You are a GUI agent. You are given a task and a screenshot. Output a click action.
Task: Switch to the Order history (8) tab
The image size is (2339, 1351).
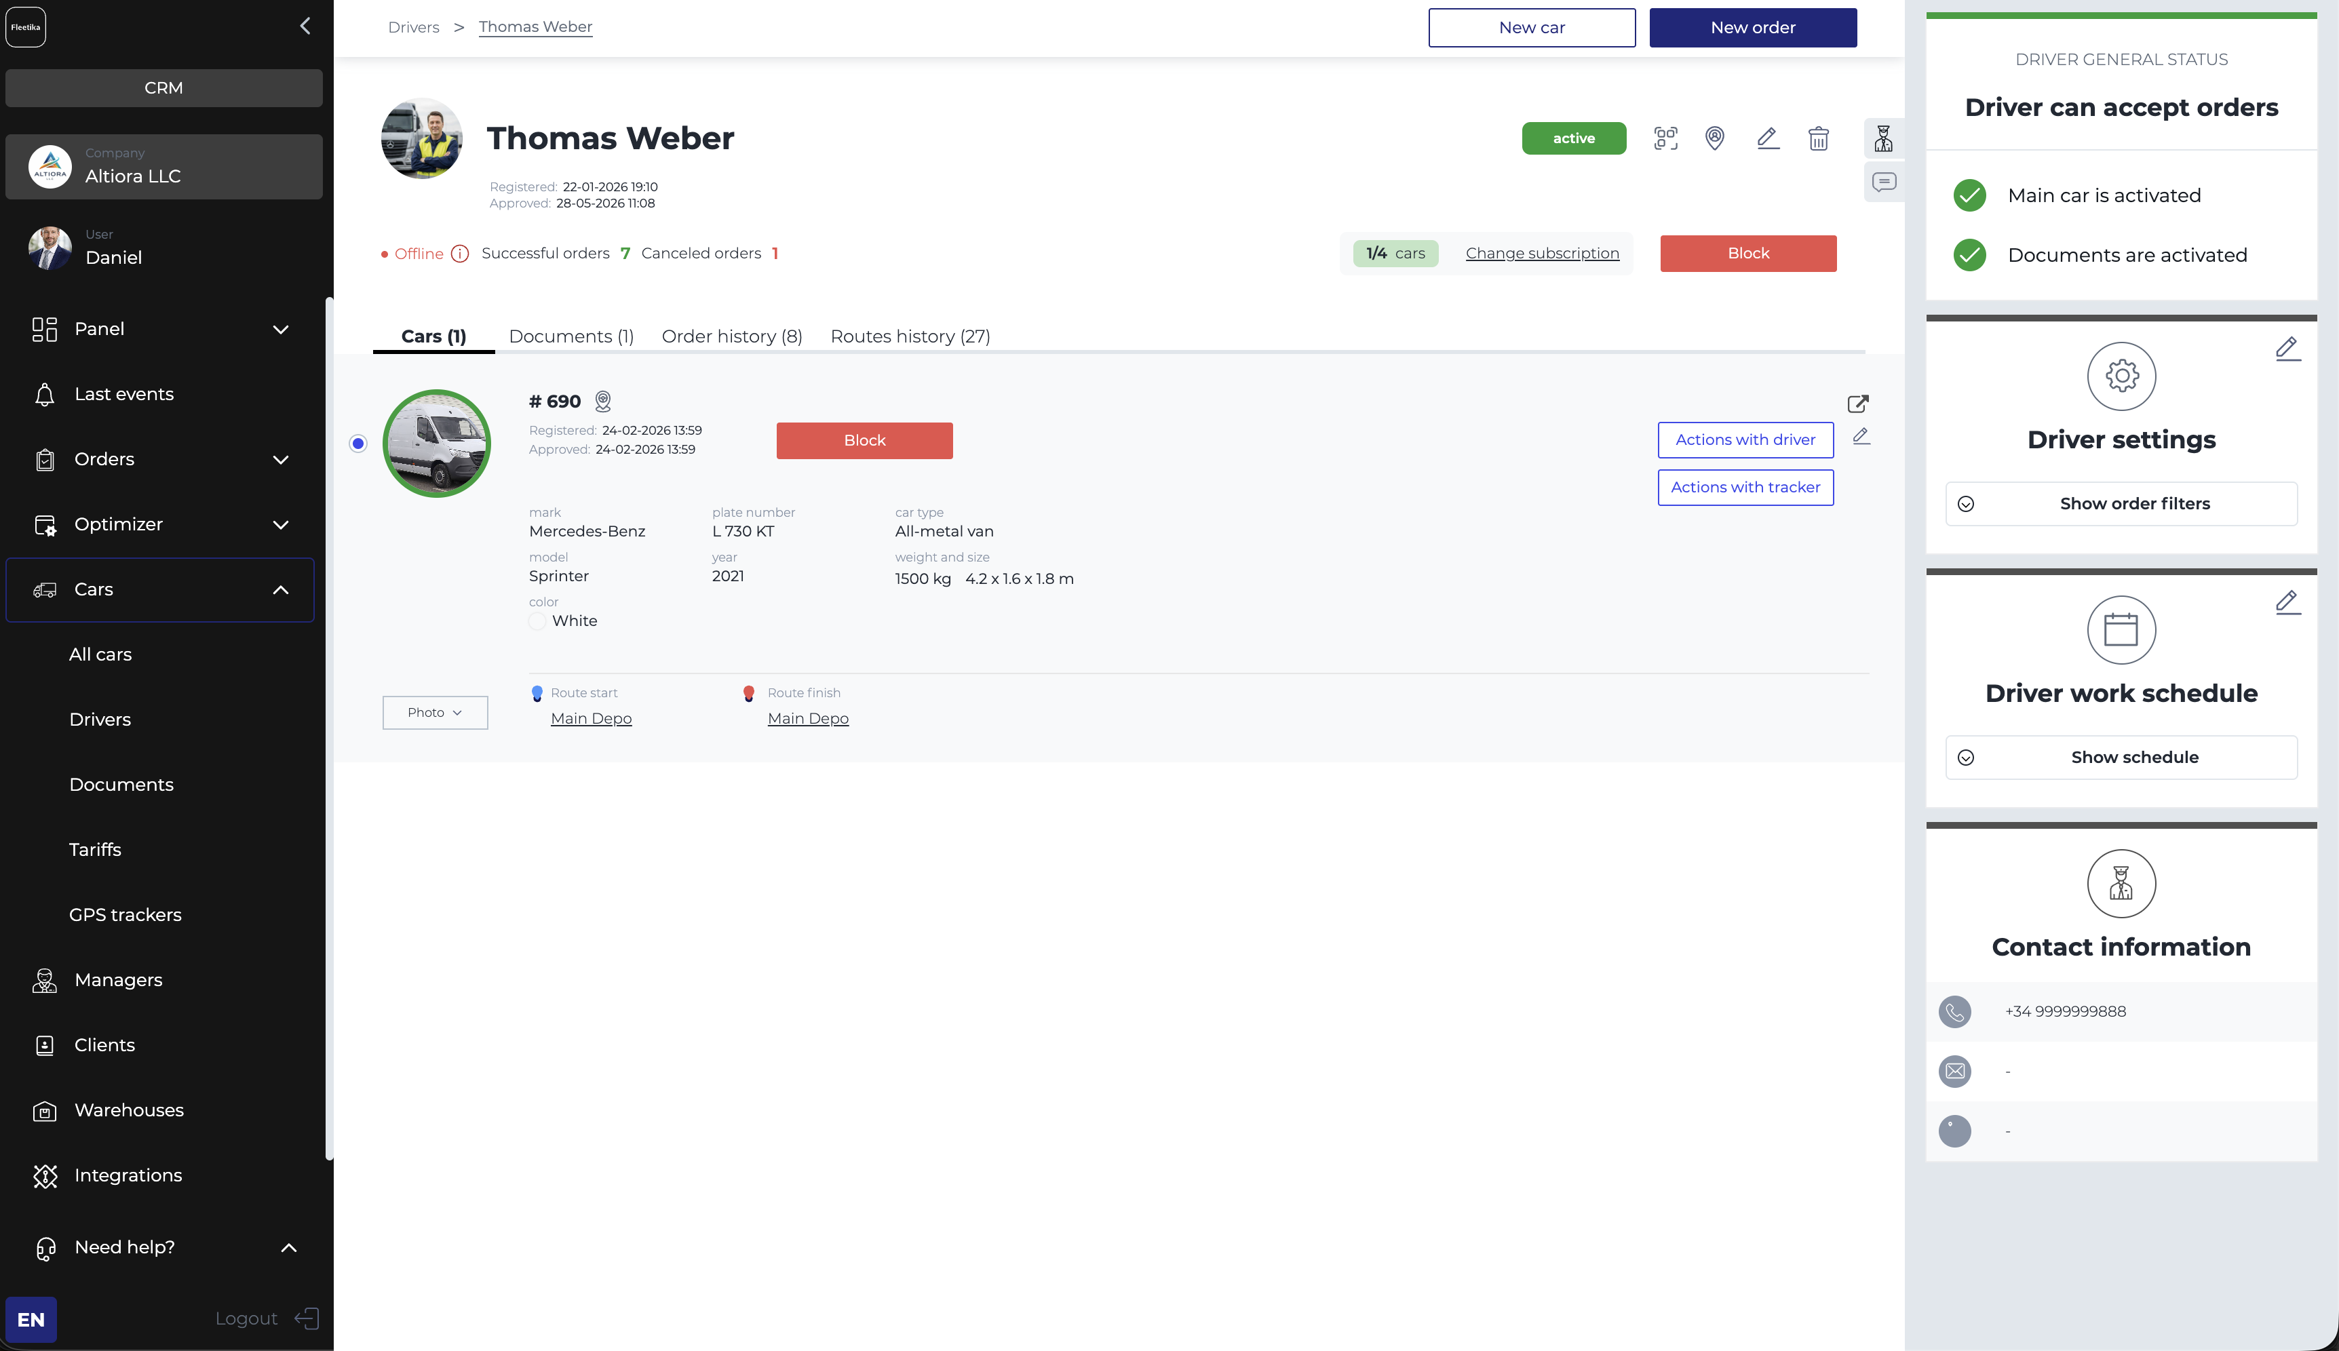(732, 336)
